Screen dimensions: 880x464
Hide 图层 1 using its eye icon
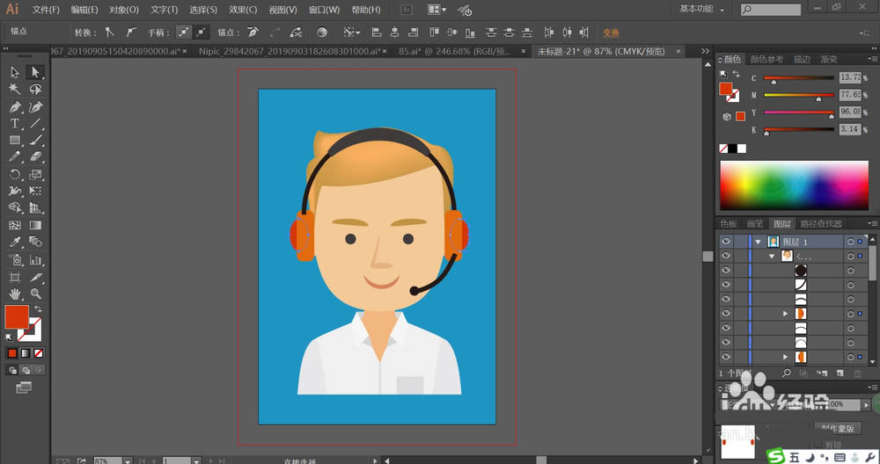coord(726,241)
